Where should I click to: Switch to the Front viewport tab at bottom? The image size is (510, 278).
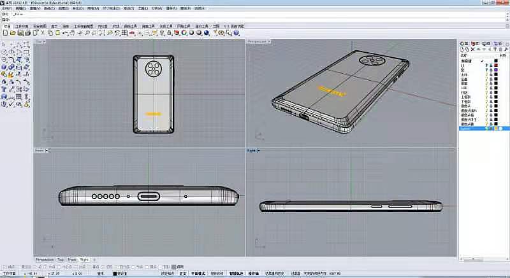coord(72,260)
